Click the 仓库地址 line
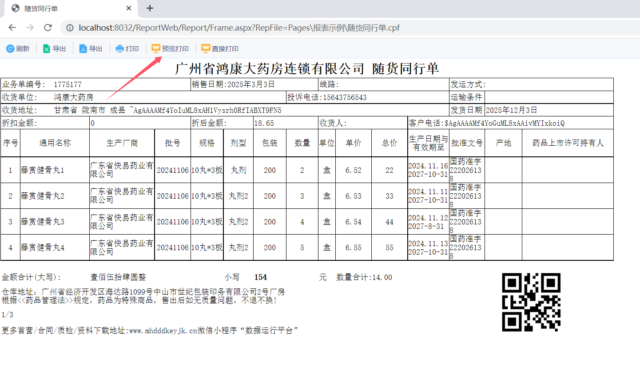The image size is (640, 371). coord(143,292)
